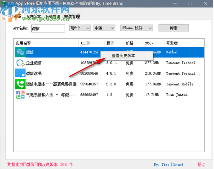Viewport: 214px width, 169px height.
Task: Click the 共搜索到"微信"的历史版本 154 个 status text
Action: [x=40, y=164]
